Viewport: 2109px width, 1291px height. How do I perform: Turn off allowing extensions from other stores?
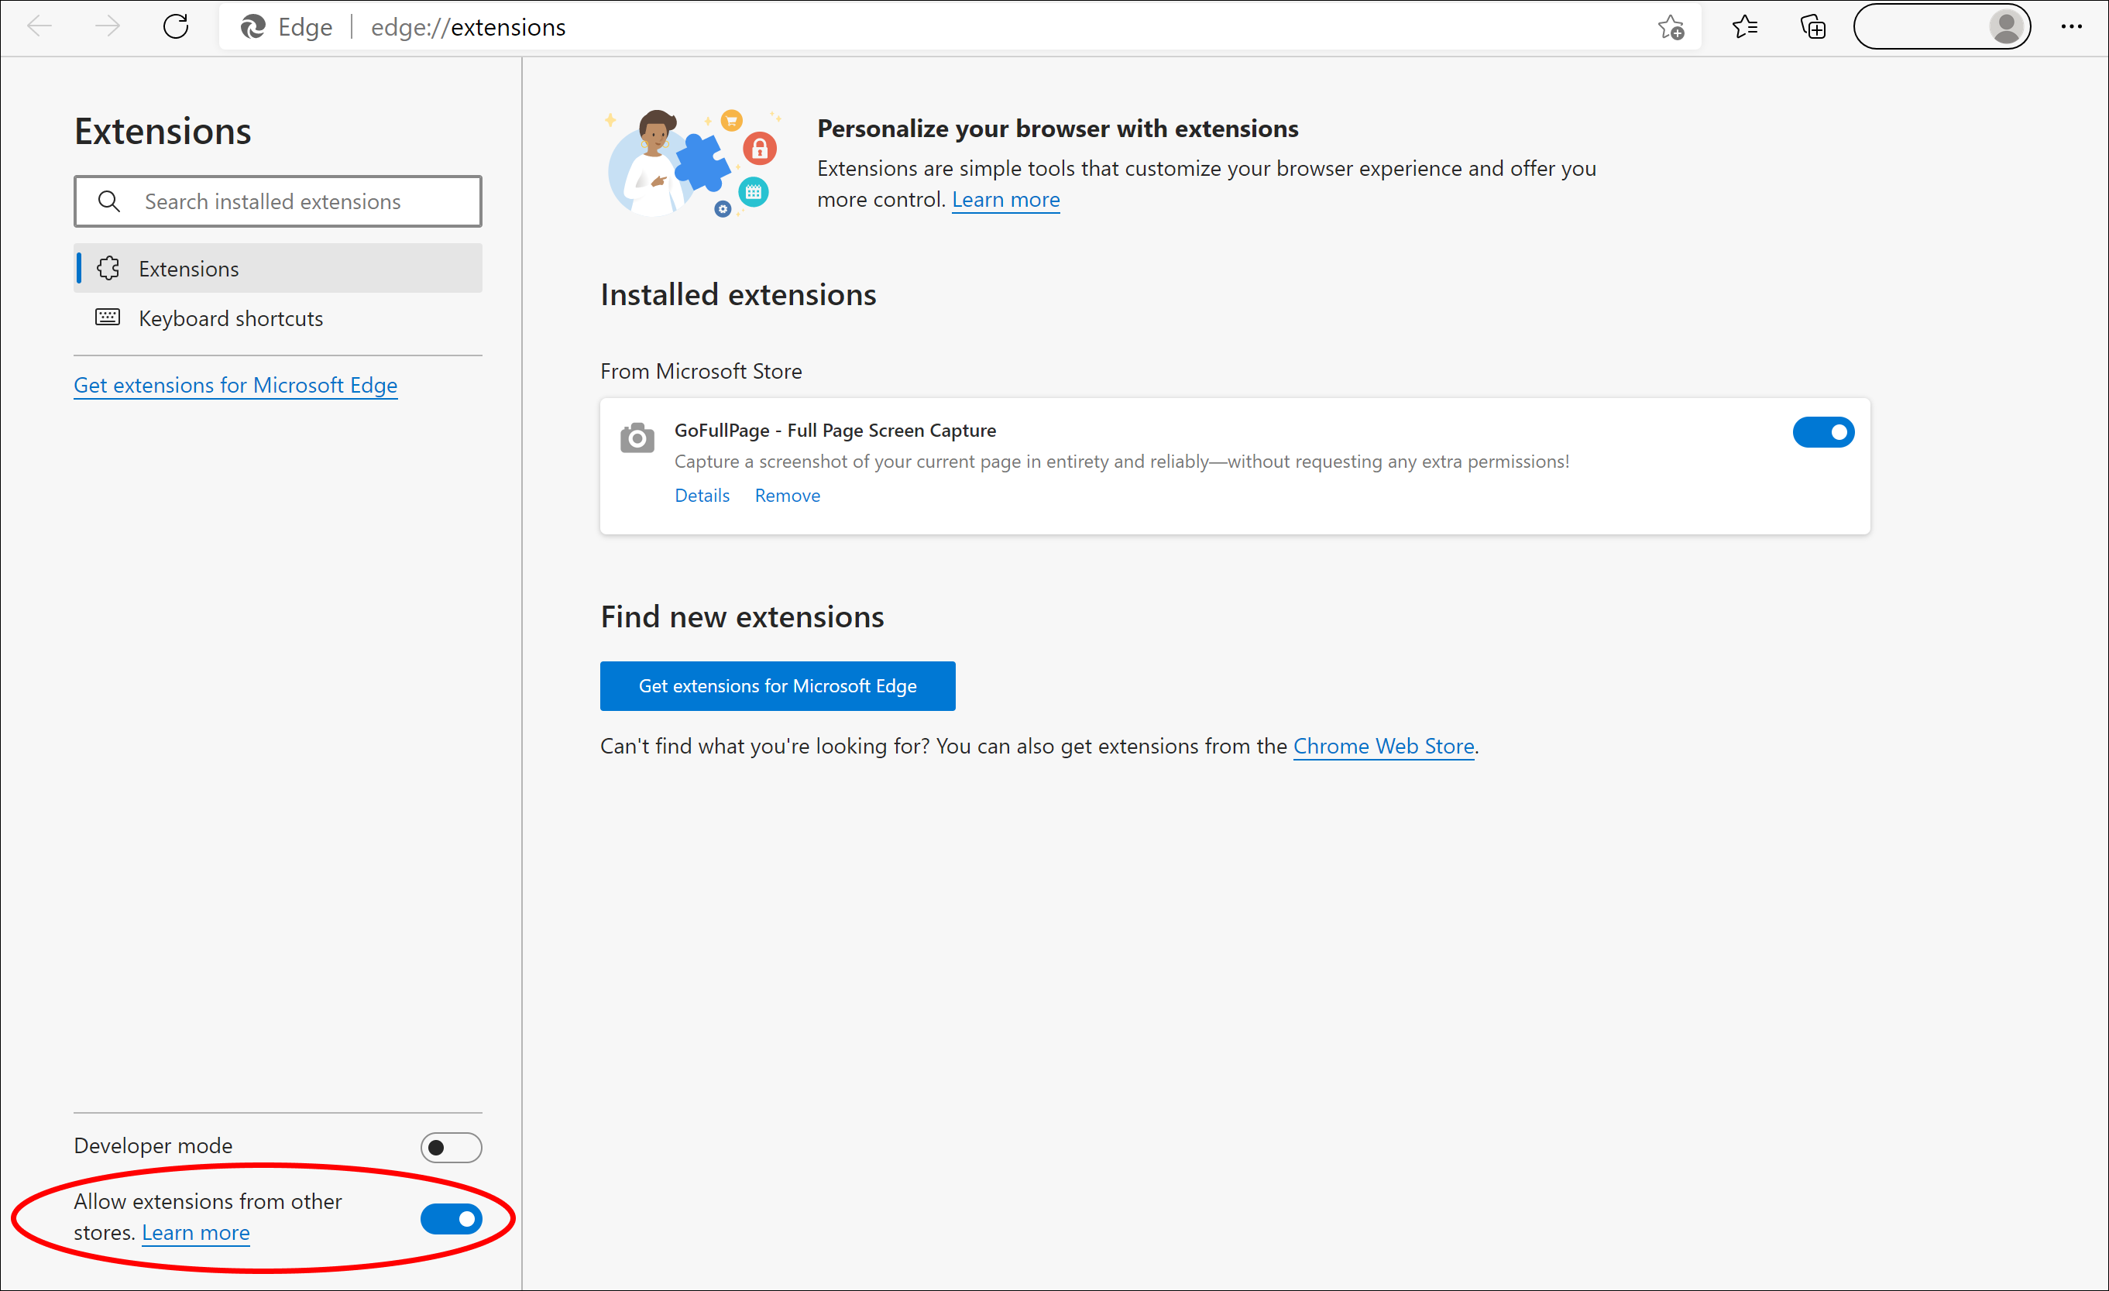tap(451, 1219)
